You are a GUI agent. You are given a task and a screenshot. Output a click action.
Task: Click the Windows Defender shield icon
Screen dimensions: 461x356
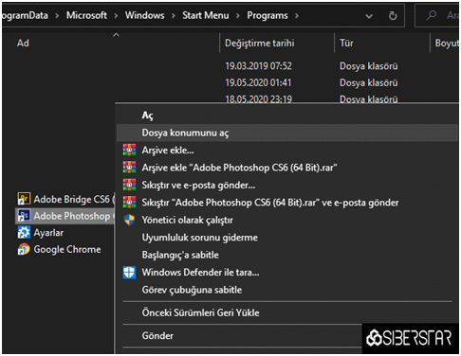129,272
